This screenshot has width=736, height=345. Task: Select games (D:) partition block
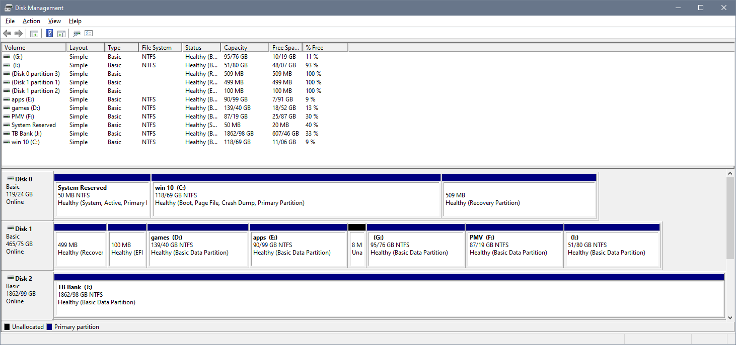(198, 246)
